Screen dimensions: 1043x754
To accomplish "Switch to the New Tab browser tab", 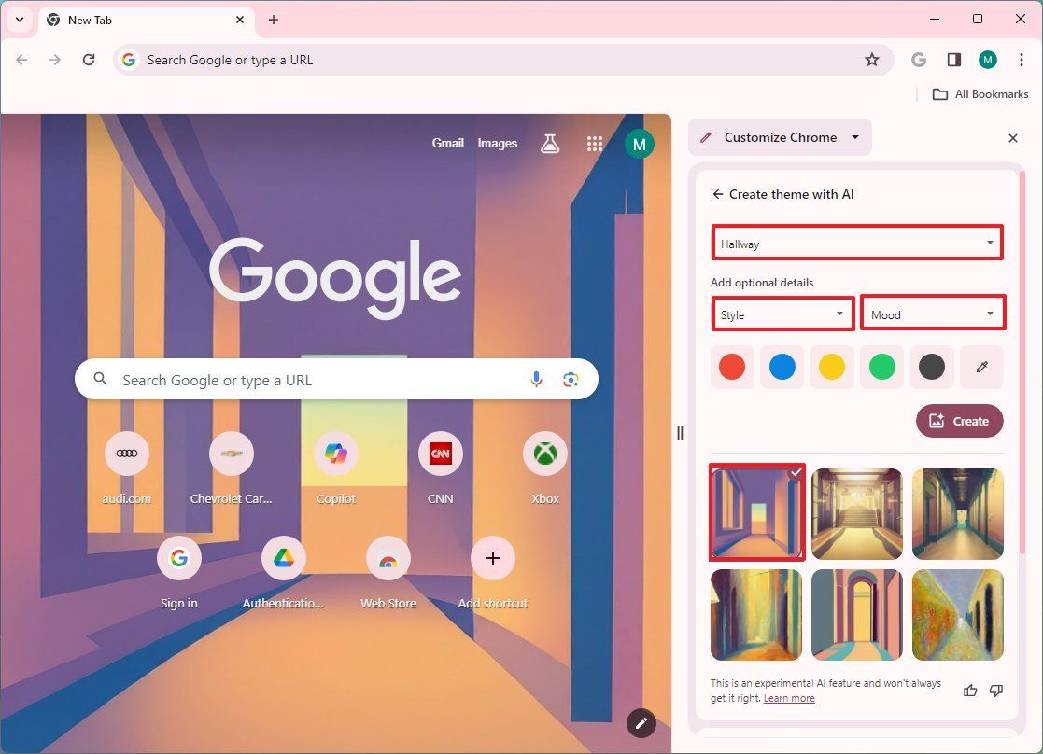I will (92, 20).
